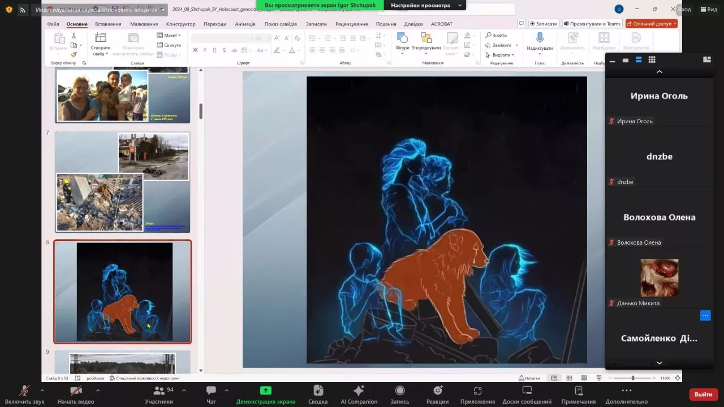Open the Файл tab

tap(53, 24)
